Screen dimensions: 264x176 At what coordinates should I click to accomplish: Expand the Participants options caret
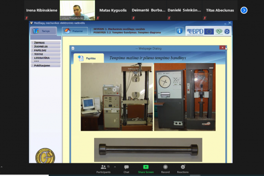(x=115, y=167)
